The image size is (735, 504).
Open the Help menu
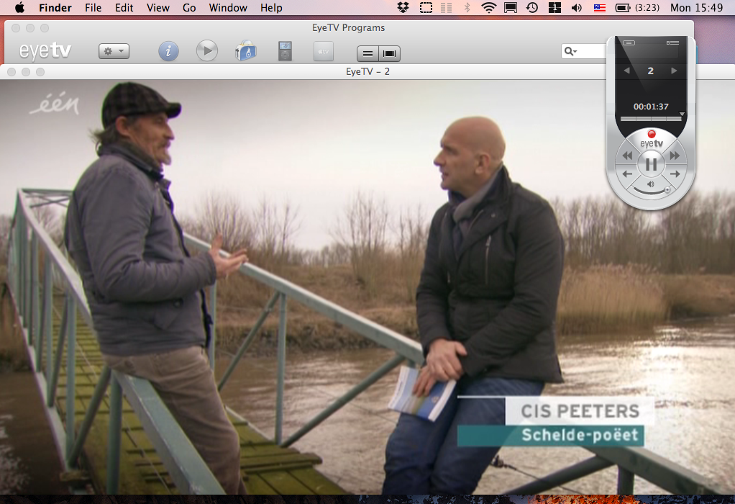point(271,7)
